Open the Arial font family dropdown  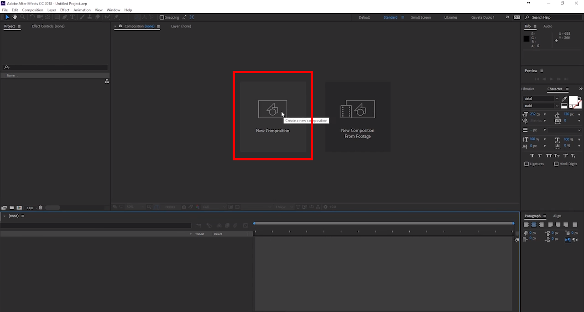[x=541, y=99]
